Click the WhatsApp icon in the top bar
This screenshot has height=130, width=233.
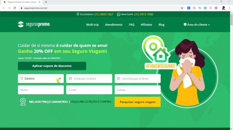tap(119, 14)
